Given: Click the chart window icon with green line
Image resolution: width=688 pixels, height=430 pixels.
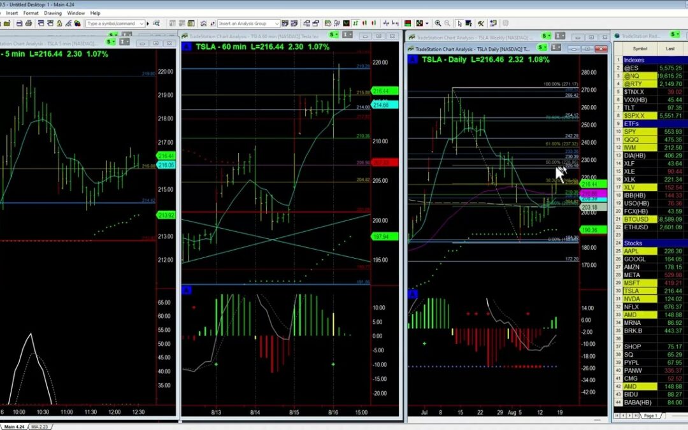Looking at the screenshot, I should (x=346, y=24).
